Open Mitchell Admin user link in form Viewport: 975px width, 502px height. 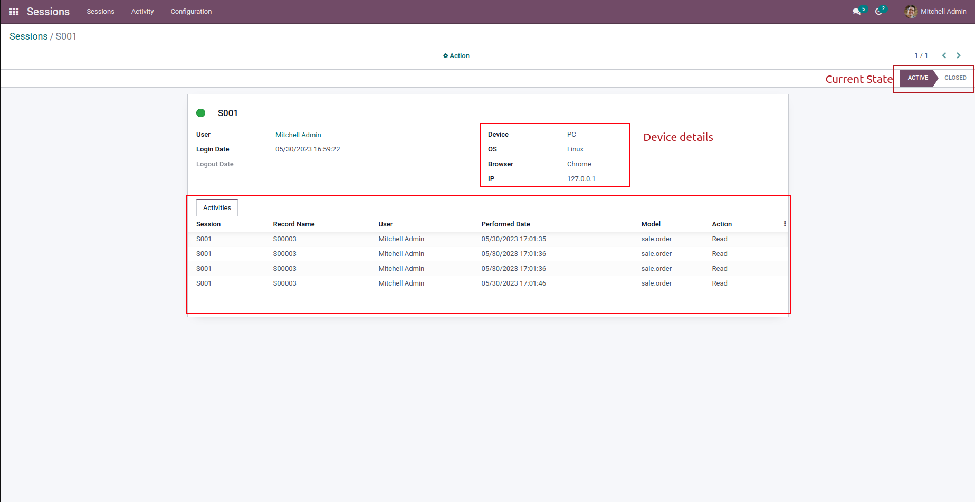coord(298,135)
